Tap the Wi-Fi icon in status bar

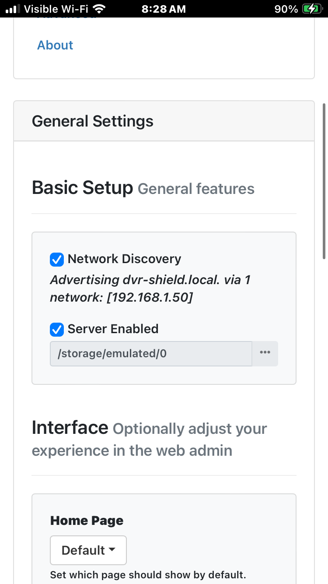(x=100, y=9)
